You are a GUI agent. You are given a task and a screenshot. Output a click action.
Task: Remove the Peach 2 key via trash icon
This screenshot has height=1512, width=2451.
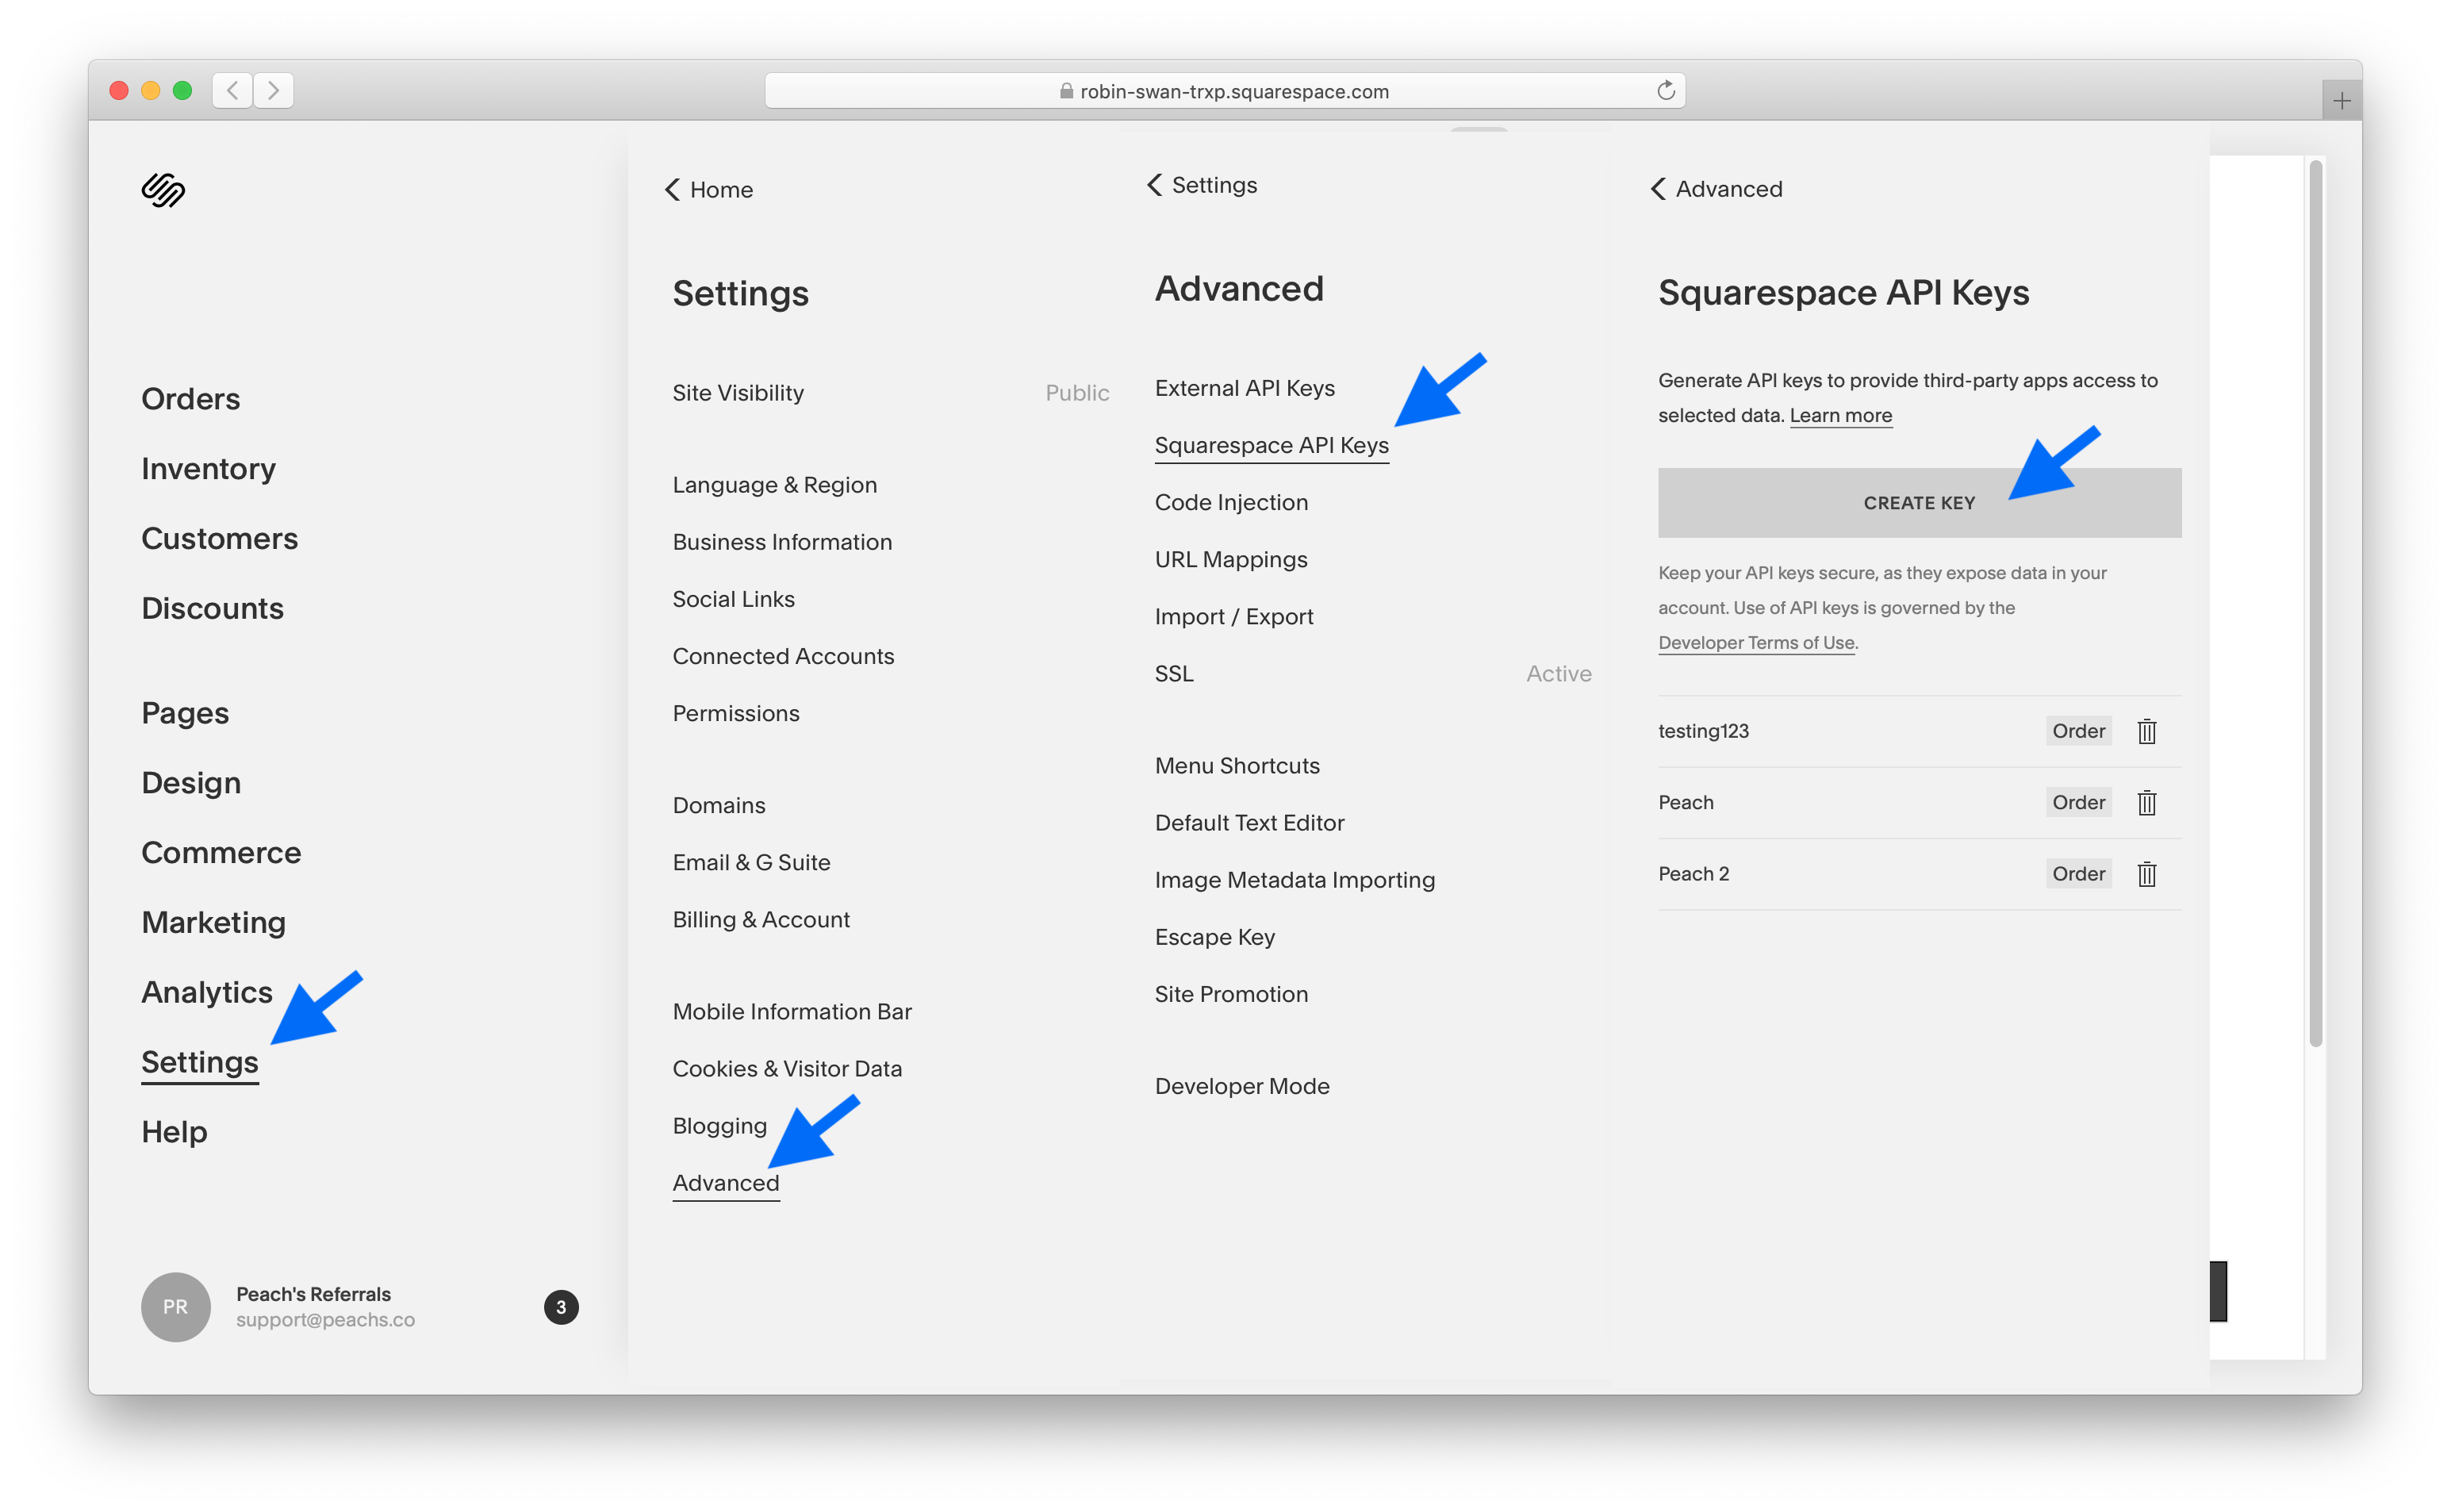point(2146,874)
